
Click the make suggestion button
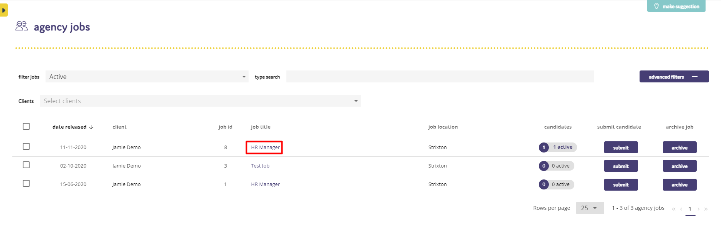click(x=676, y=6)
